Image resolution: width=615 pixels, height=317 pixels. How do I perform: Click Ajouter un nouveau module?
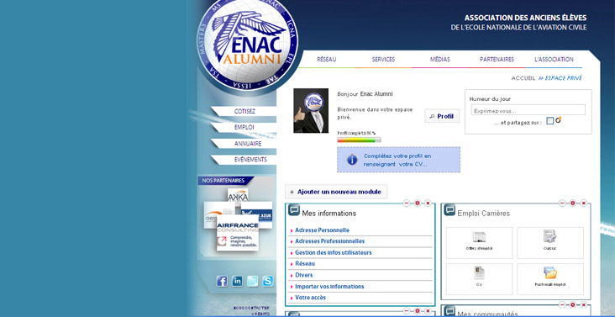coord(336,193)
